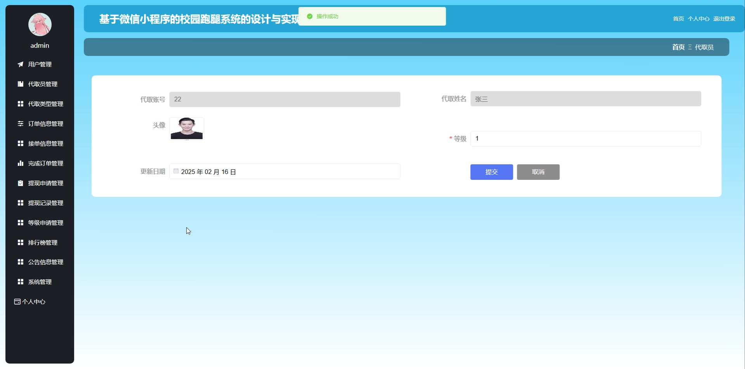Click the sliders icon beside 订单信息管理
Screen dimensions: 745x369
[21, 124]
